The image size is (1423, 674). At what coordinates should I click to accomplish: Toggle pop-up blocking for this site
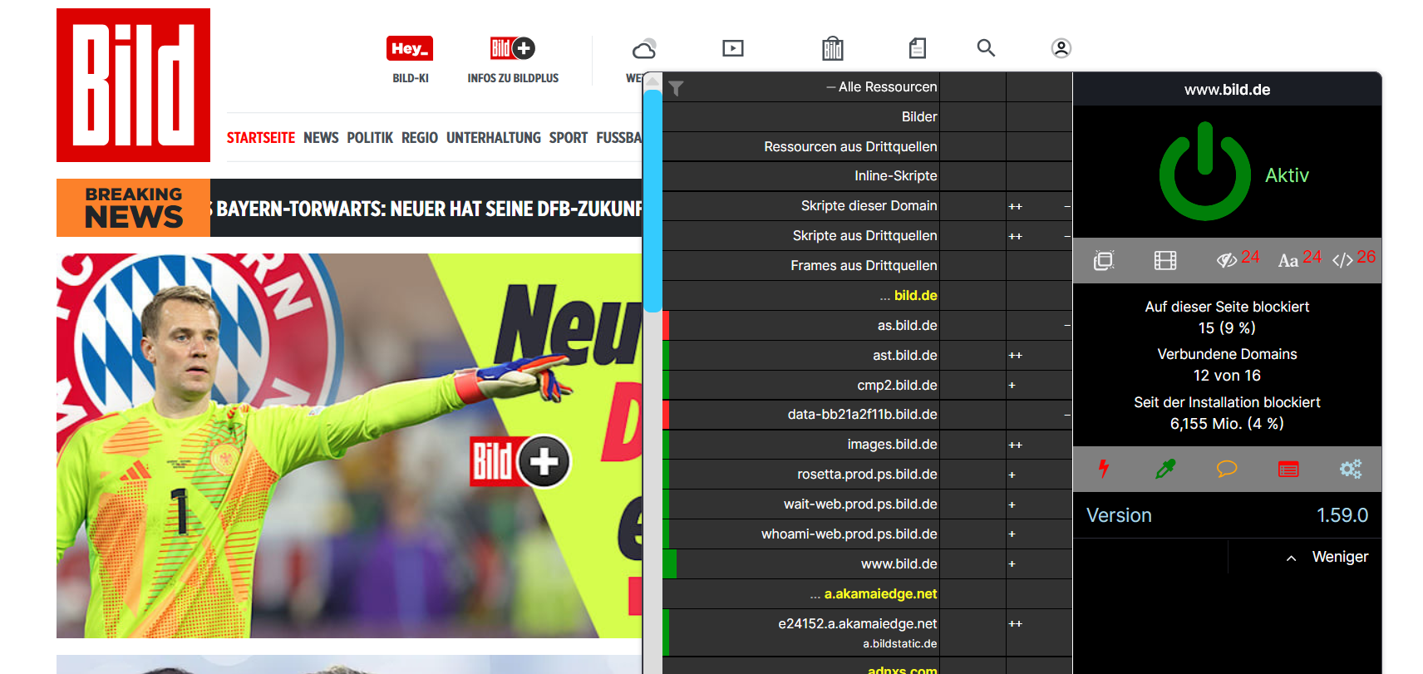pyautogui.click(x=1104, y=260)
